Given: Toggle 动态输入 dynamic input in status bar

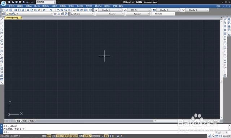Looking at the screenshot, I should point(87,136).
